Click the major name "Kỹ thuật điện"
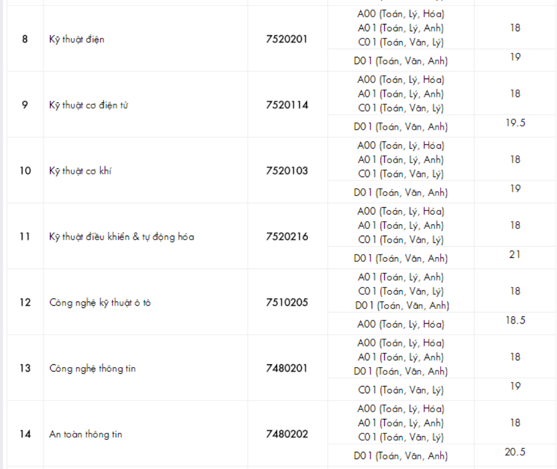This screenshot has height=469, width=557. click(76, 40)
